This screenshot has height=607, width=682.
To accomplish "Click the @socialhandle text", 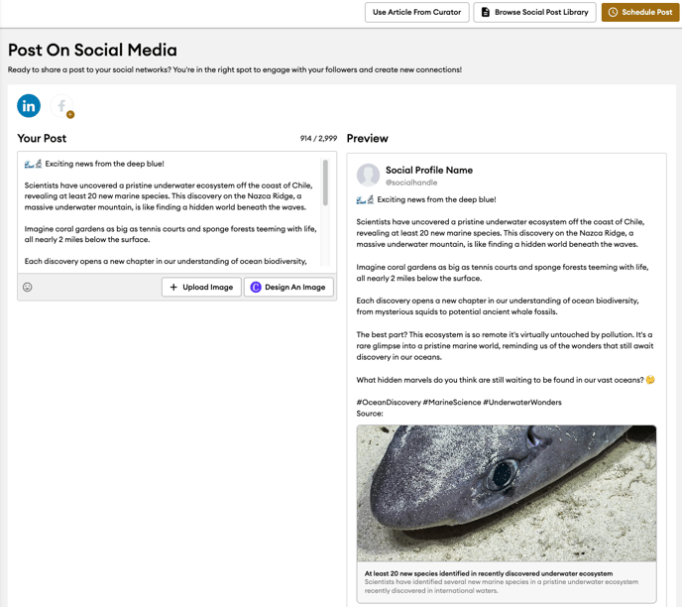I will [x=411, y=182].
